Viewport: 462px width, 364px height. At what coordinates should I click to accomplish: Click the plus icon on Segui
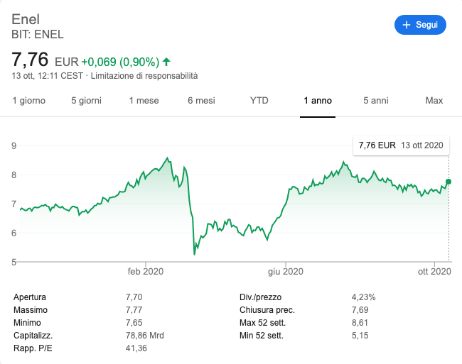coord(407,25)
